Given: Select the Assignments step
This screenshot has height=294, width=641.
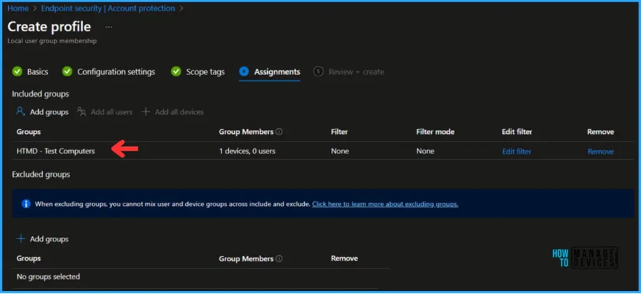Looking at the screenshot, I should (x=277, y=72).
